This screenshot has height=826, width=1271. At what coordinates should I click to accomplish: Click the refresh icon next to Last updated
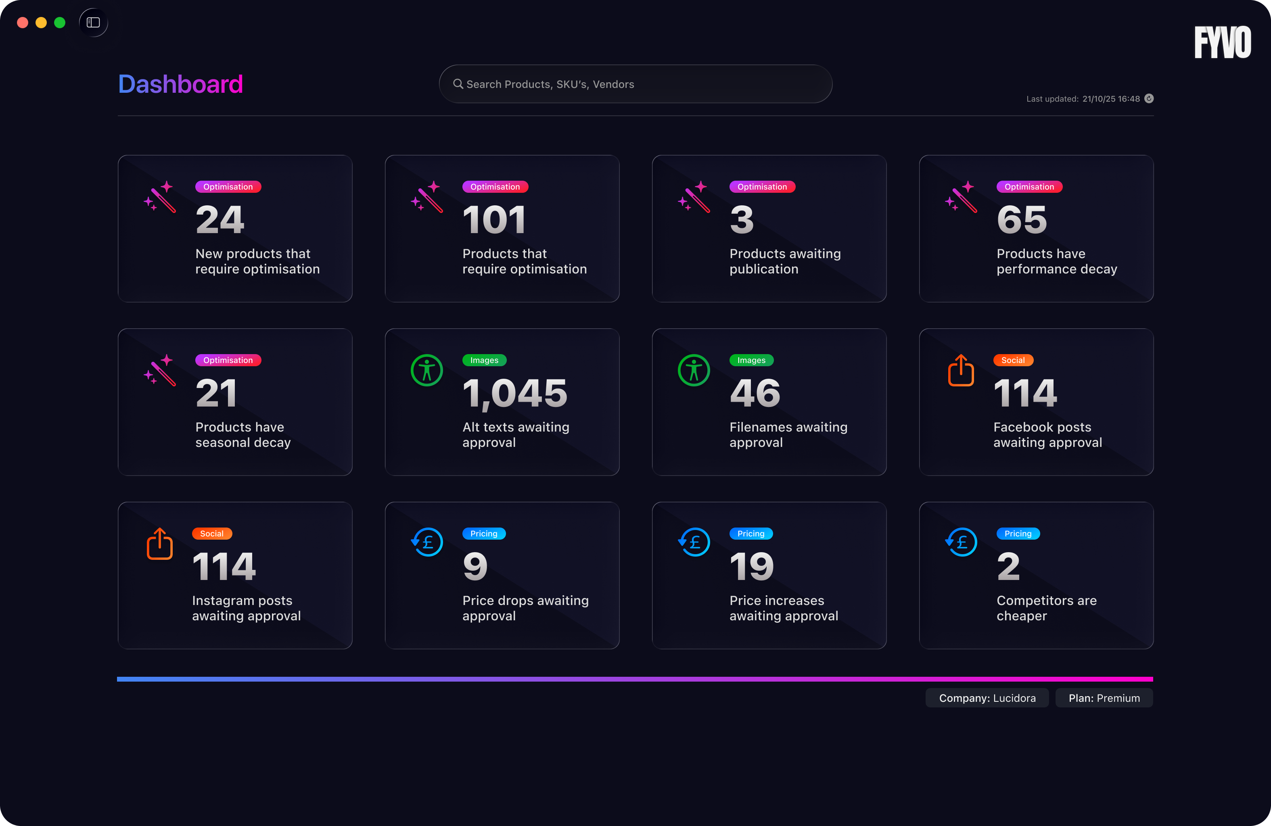(1149, 99)
